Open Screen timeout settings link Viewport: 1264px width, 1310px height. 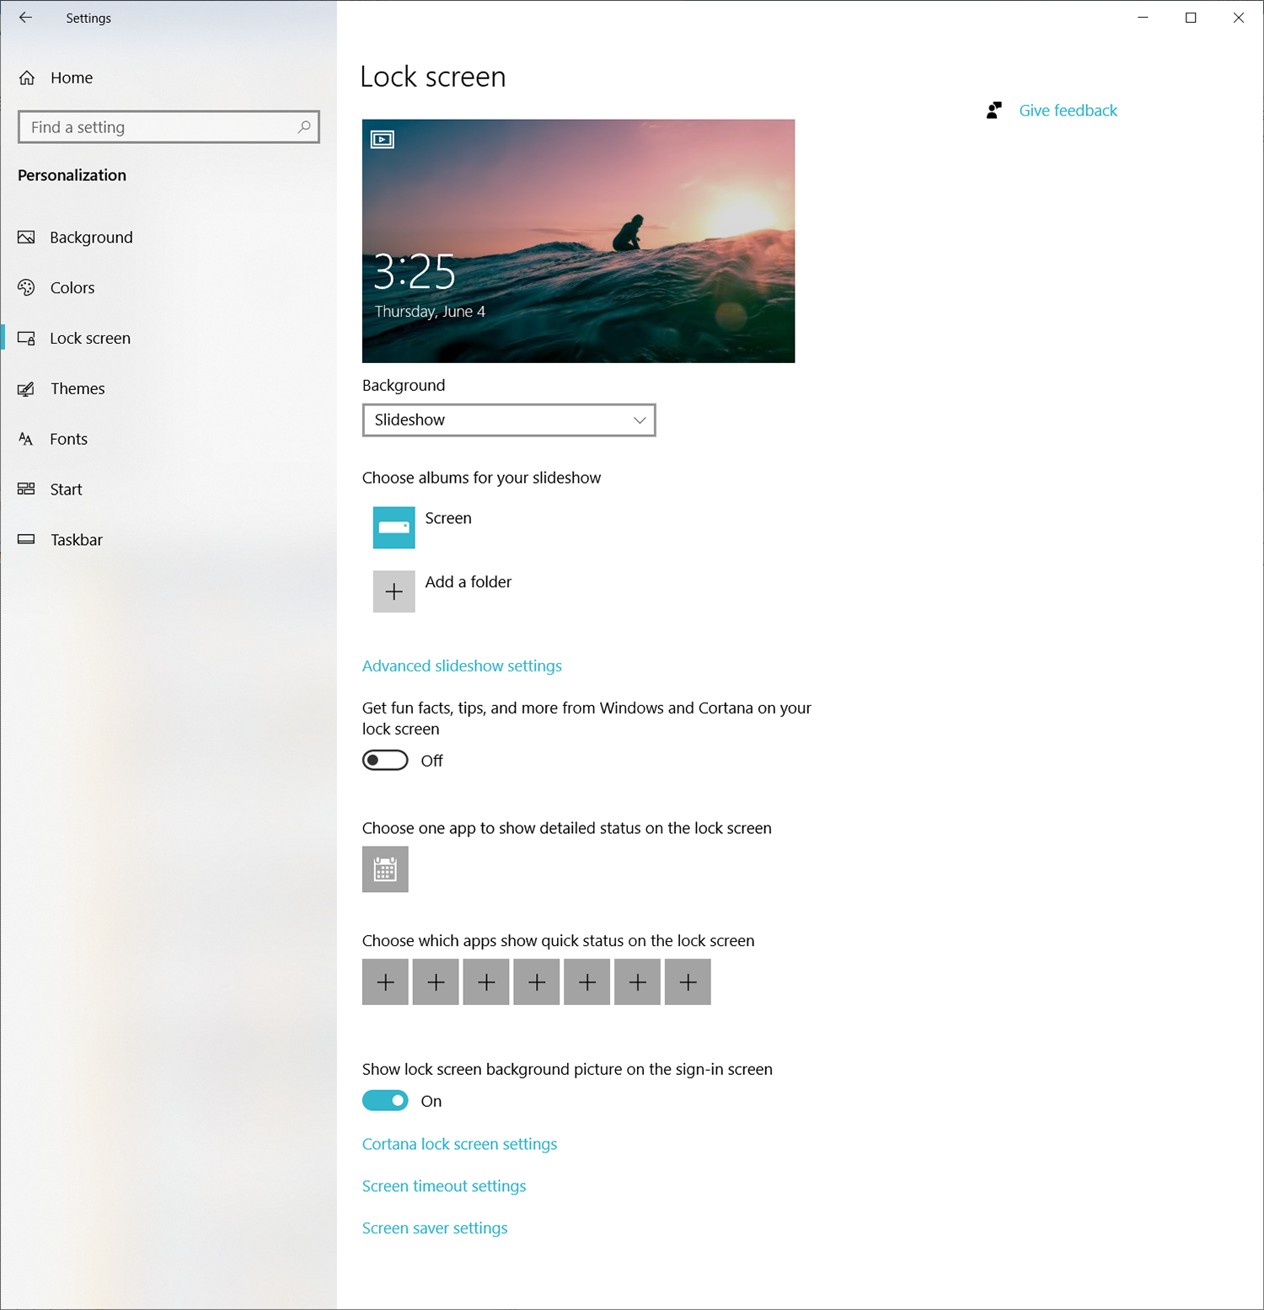coord(444,1186)
